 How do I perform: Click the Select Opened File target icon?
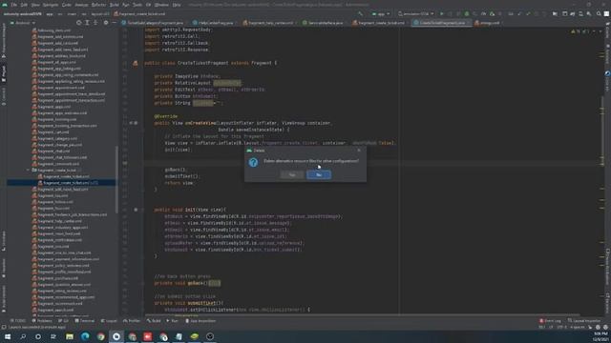(78, 23)
